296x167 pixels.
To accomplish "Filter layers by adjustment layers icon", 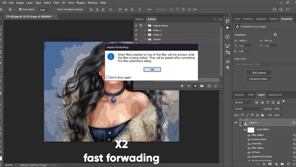I will point(262,103).
